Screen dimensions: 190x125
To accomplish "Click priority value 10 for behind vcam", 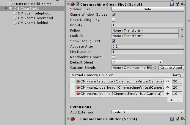I will point(177,94).
